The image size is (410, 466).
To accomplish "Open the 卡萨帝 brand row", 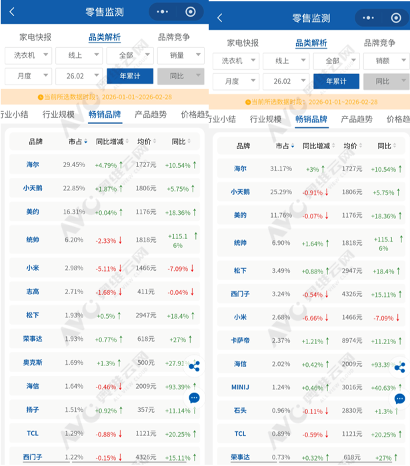I will (241, 341).
